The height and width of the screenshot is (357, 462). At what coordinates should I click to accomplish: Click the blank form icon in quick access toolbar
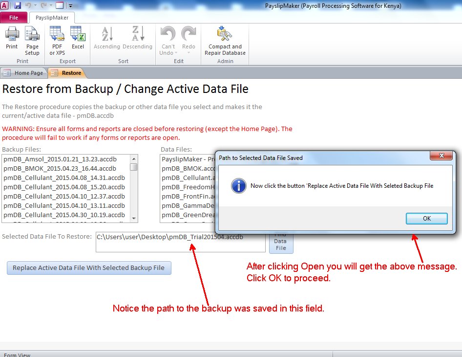pos(60,5)
